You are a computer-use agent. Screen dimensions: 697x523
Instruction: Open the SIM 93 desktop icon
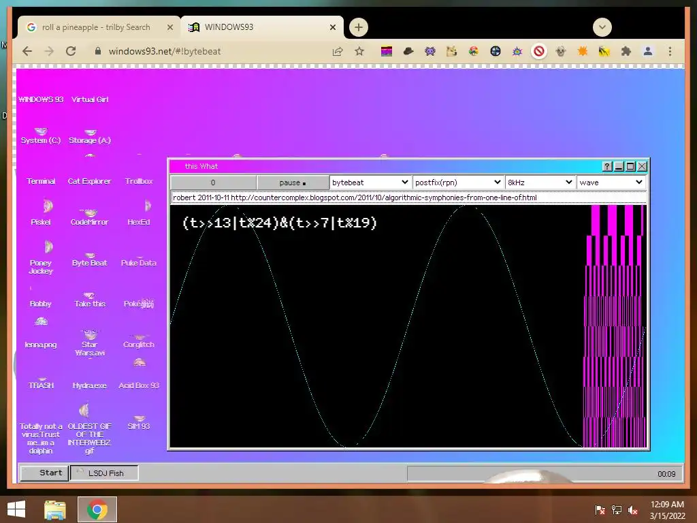tap(139, 423)
